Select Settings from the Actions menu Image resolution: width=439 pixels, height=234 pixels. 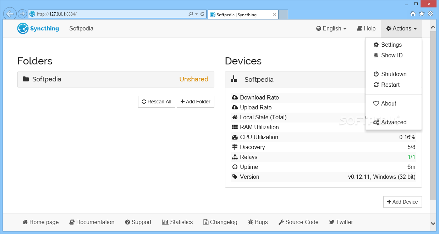coord(391,45)
